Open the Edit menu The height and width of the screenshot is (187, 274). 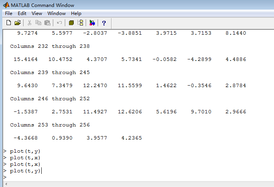tap(22, 13)
